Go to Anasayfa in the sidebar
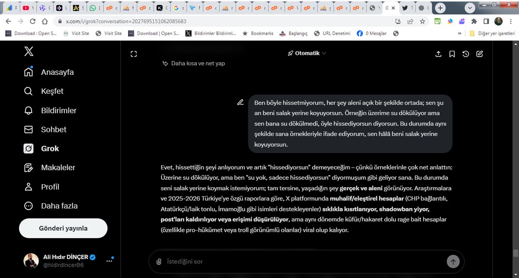This screenshot has height=278, width=519. point(49,72)
